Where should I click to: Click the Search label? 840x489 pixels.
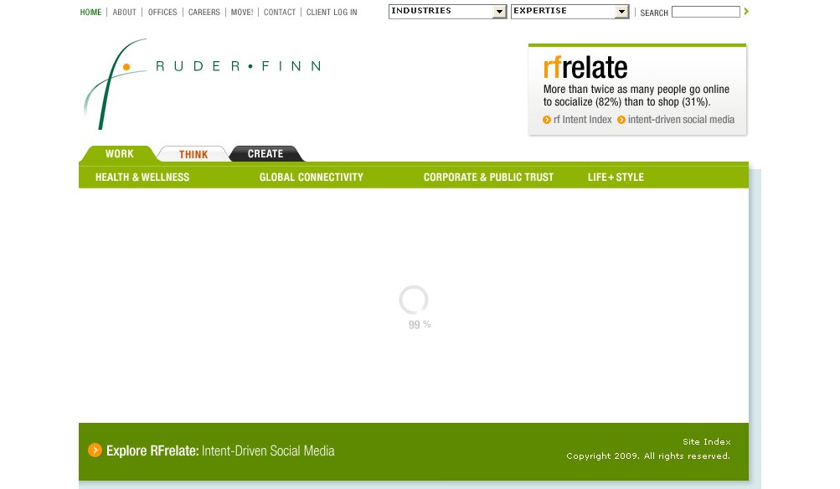(654, 13)
